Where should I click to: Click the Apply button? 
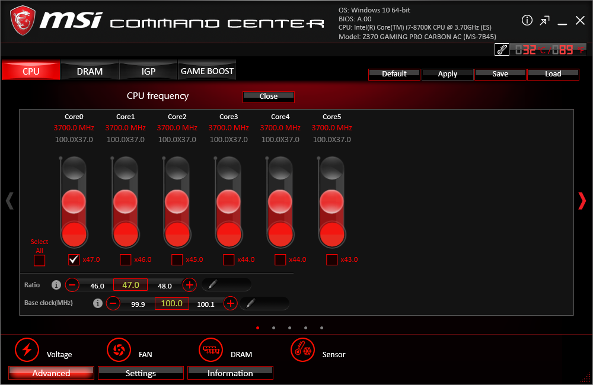447,75
